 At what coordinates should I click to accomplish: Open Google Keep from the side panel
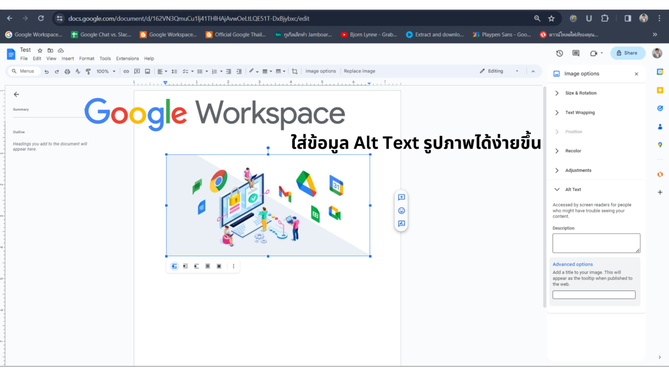click(x=660, y=90)
